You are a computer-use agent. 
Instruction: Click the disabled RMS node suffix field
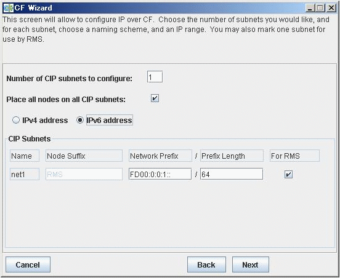click(84, 174)
